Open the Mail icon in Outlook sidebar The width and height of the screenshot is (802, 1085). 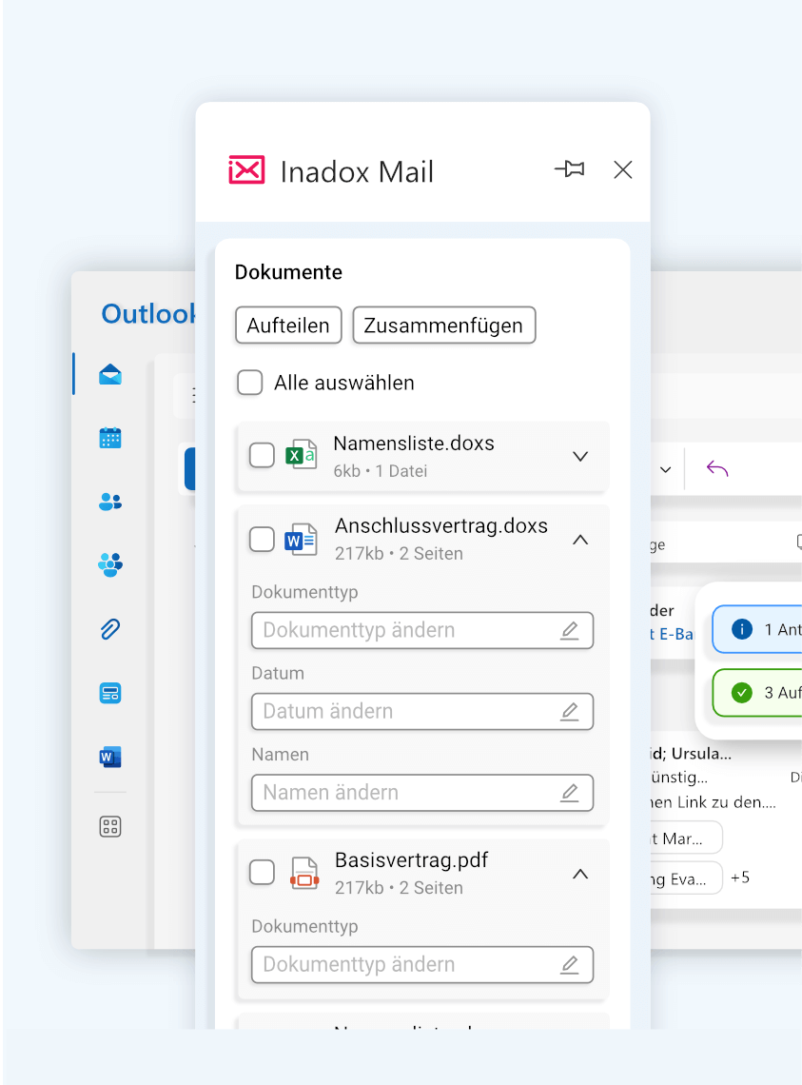point(110,374)
